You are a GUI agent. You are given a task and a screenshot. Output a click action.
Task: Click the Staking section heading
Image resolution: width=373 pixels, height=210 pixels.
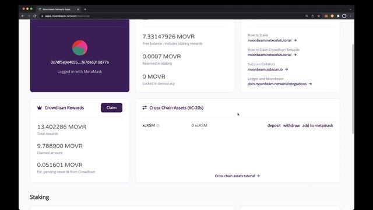pos(40,197)
